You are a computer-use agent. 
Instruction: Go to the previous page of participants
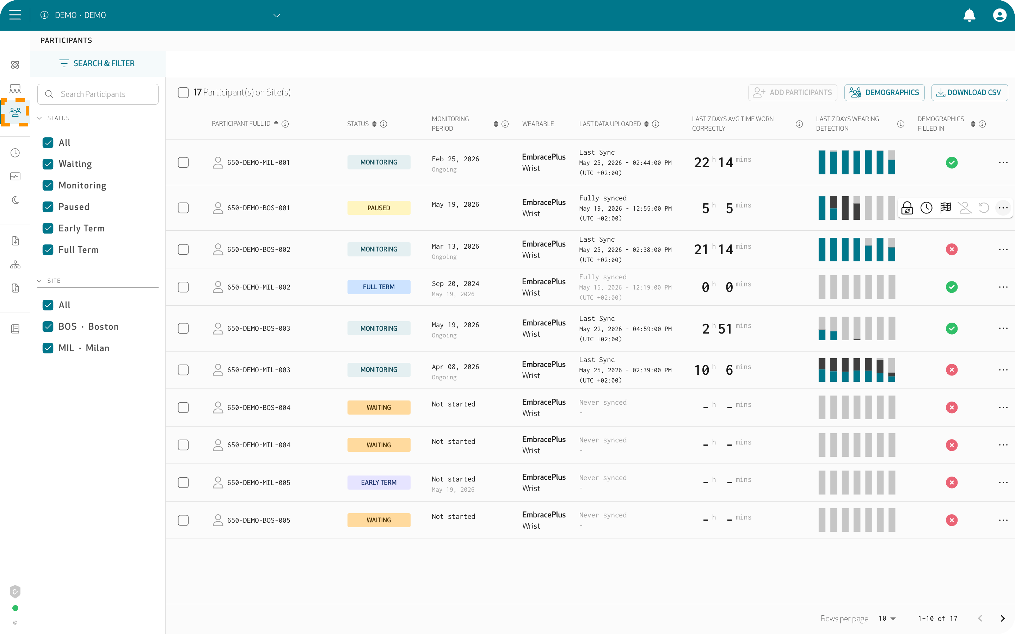(x=980, y=619)
